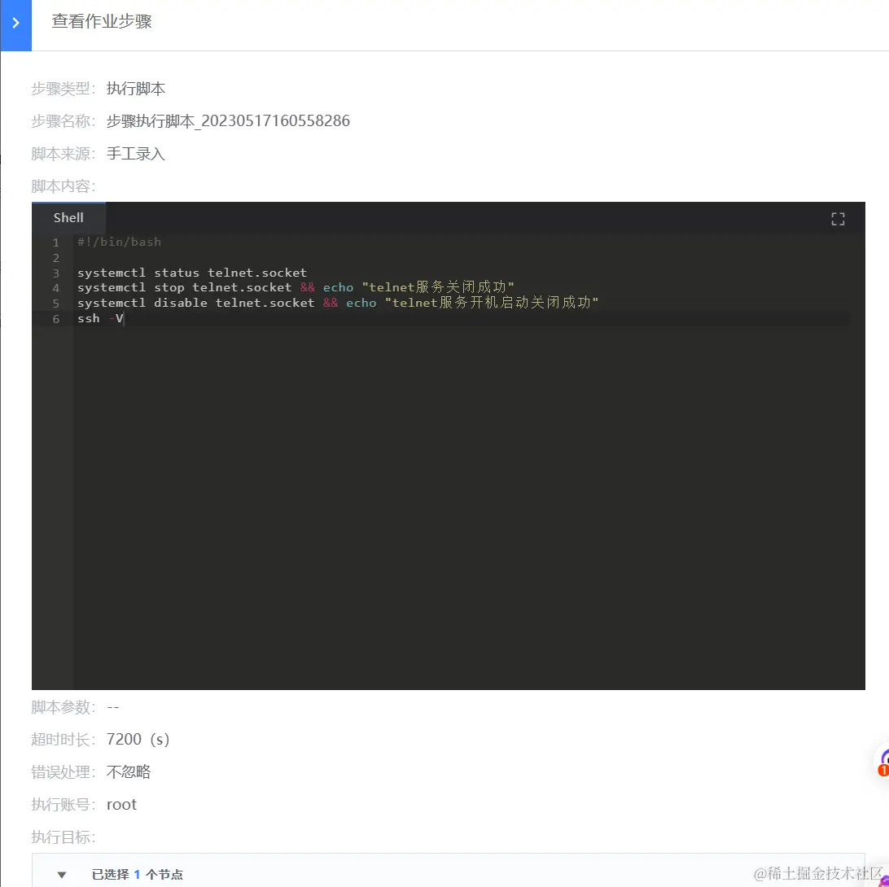Click '已选择 1 个节点' summary text
Image resolution: width=889 pixels, height=887 pixels.
(x=138, y=875)
